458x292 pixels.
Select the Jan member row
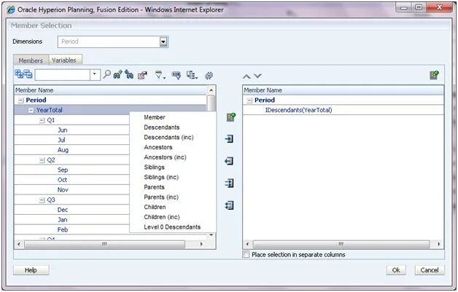pos(72,220)
